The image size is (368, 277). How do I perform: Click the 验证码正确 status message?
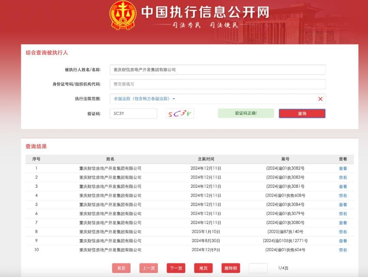pyautogui.click(x=246, y=113)
